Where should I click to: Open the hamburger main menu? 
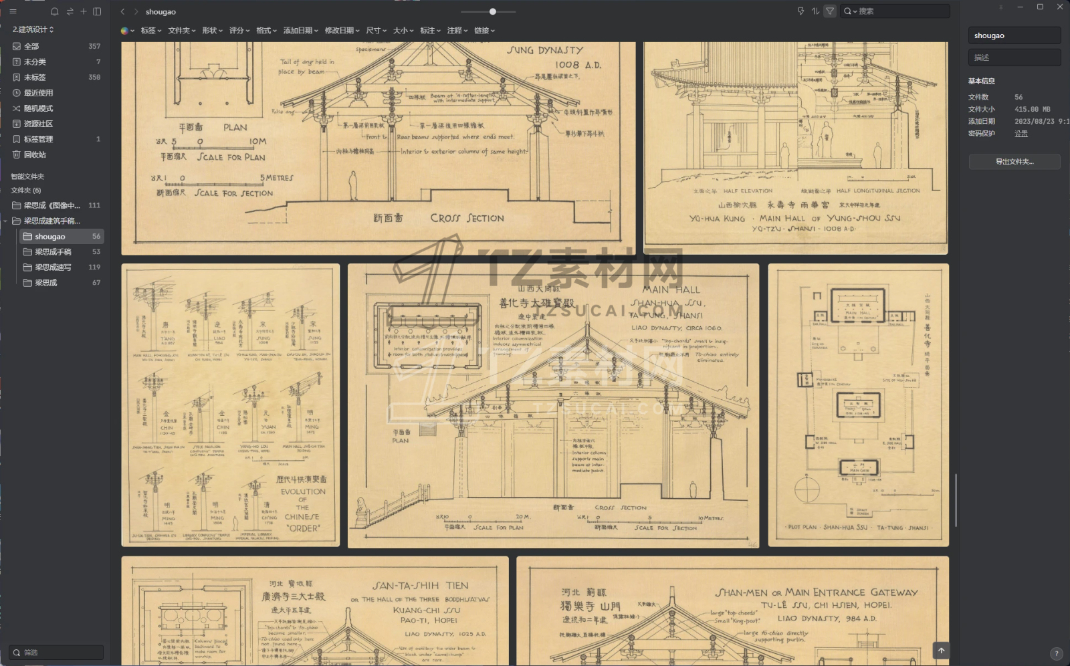coord(13,11)
